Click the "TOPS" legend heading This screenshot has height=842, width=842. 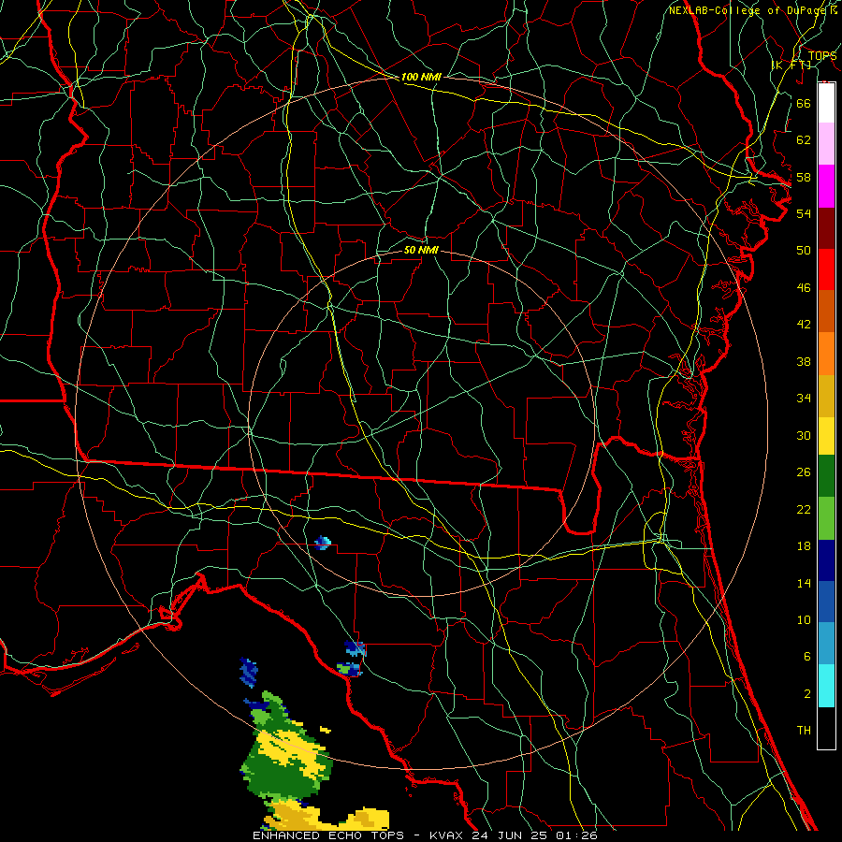[x=822, y=55]
